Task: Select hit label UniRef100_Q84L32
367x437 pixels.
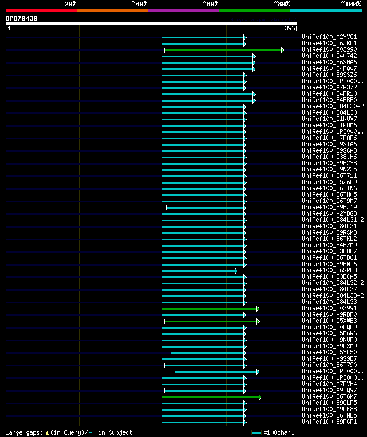Action: click(329, 289)
